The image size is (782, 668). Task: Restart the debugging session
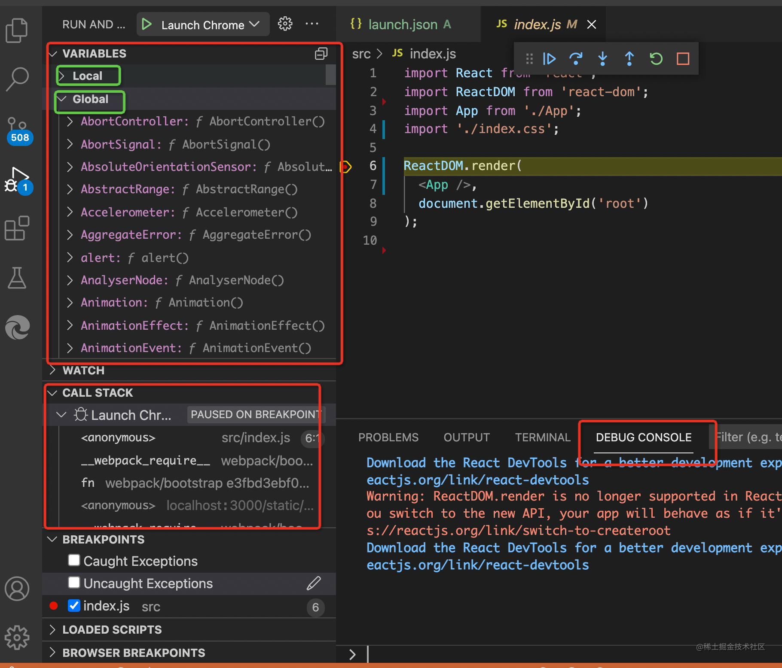(x=656, y=58)
